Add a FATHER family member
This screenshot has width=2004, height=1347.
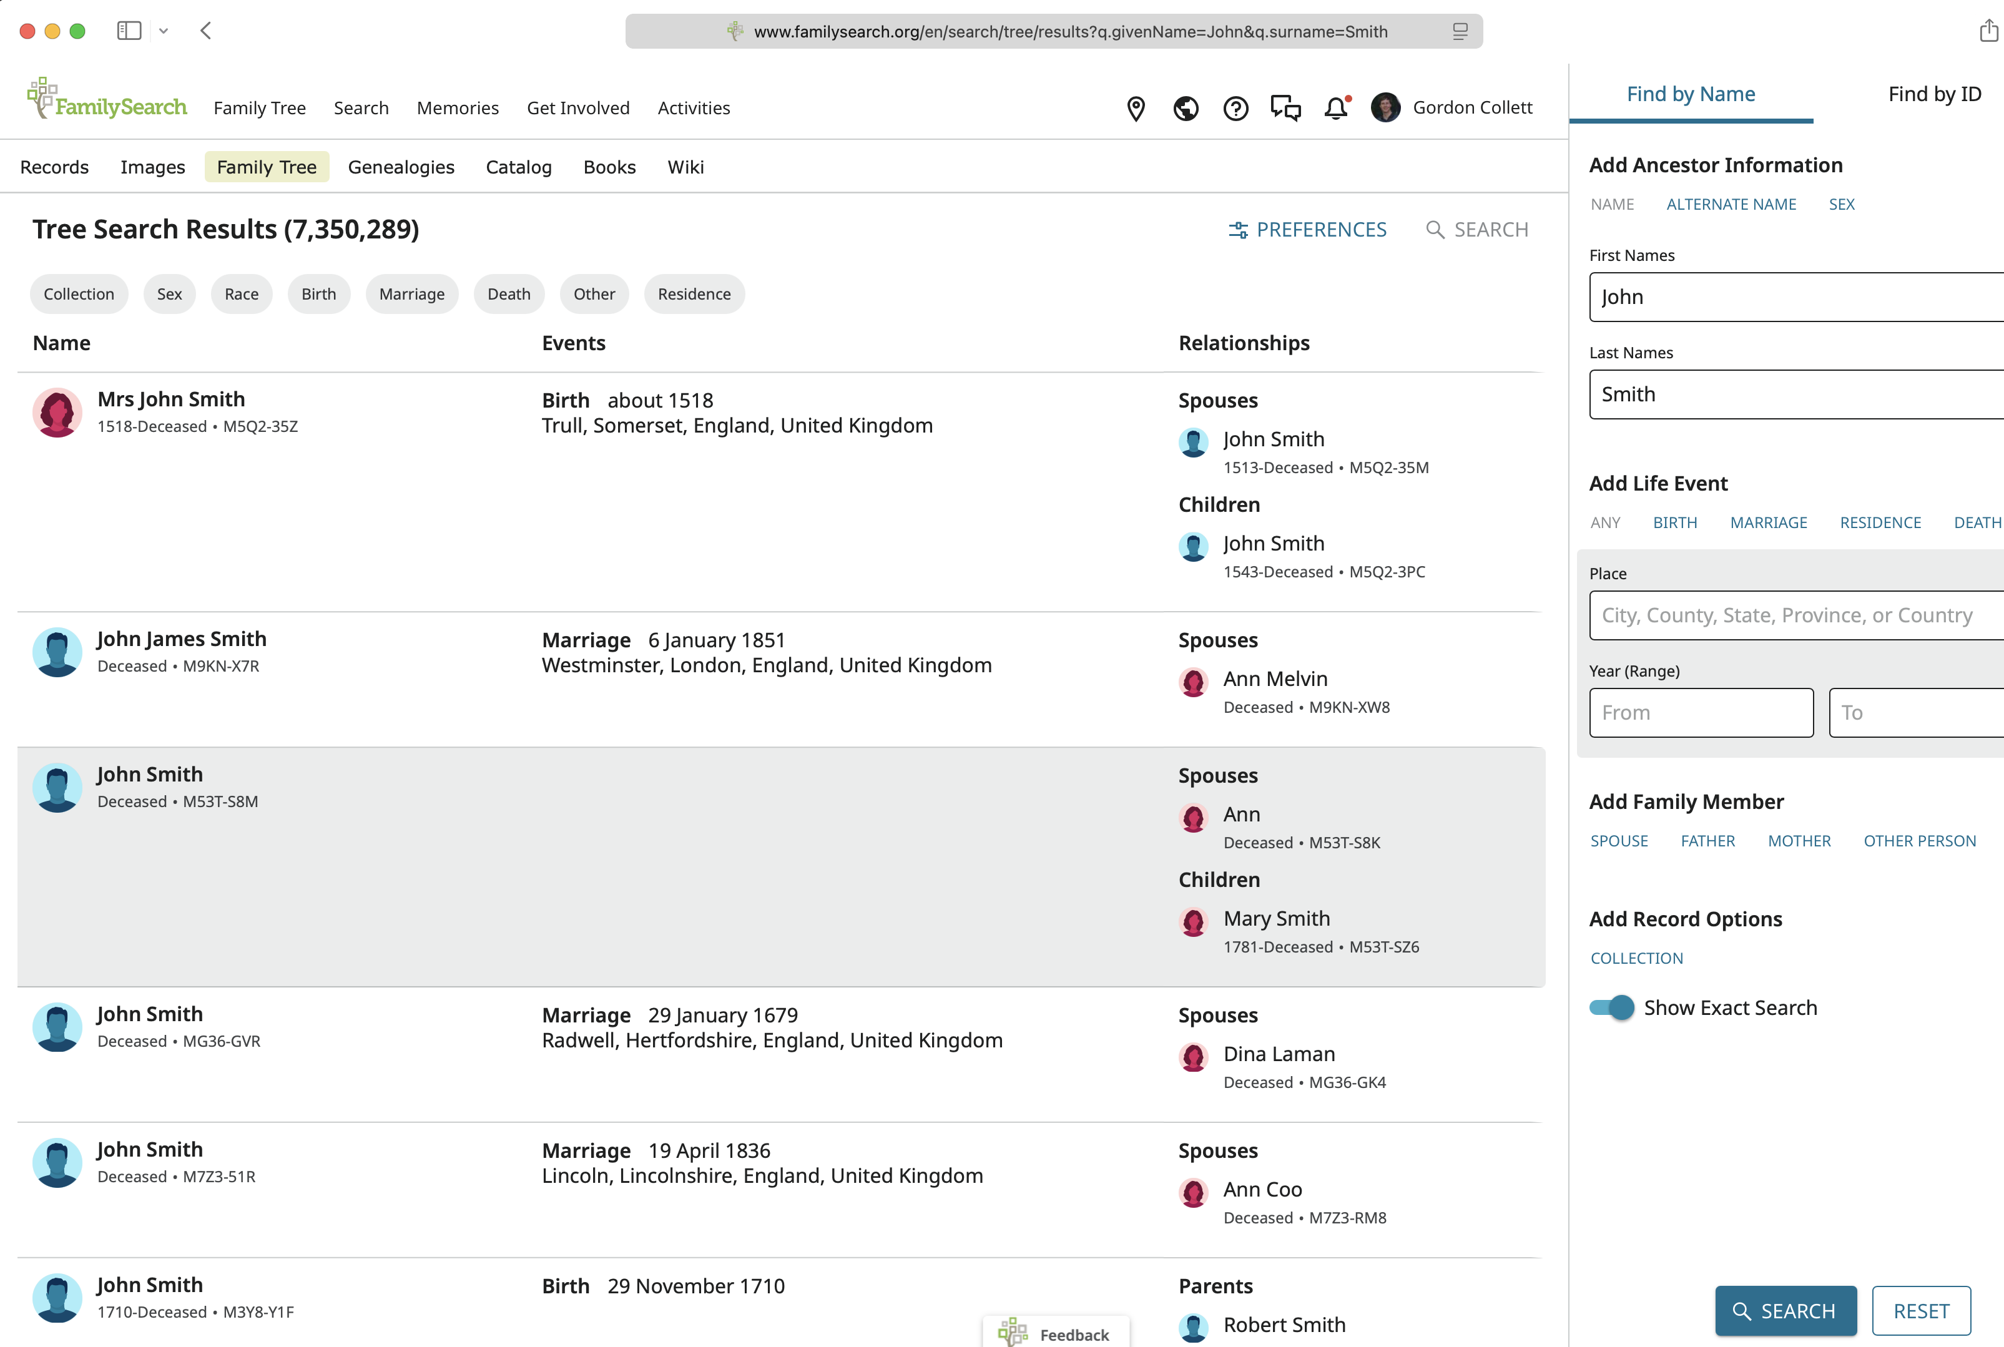[1707, 841]
